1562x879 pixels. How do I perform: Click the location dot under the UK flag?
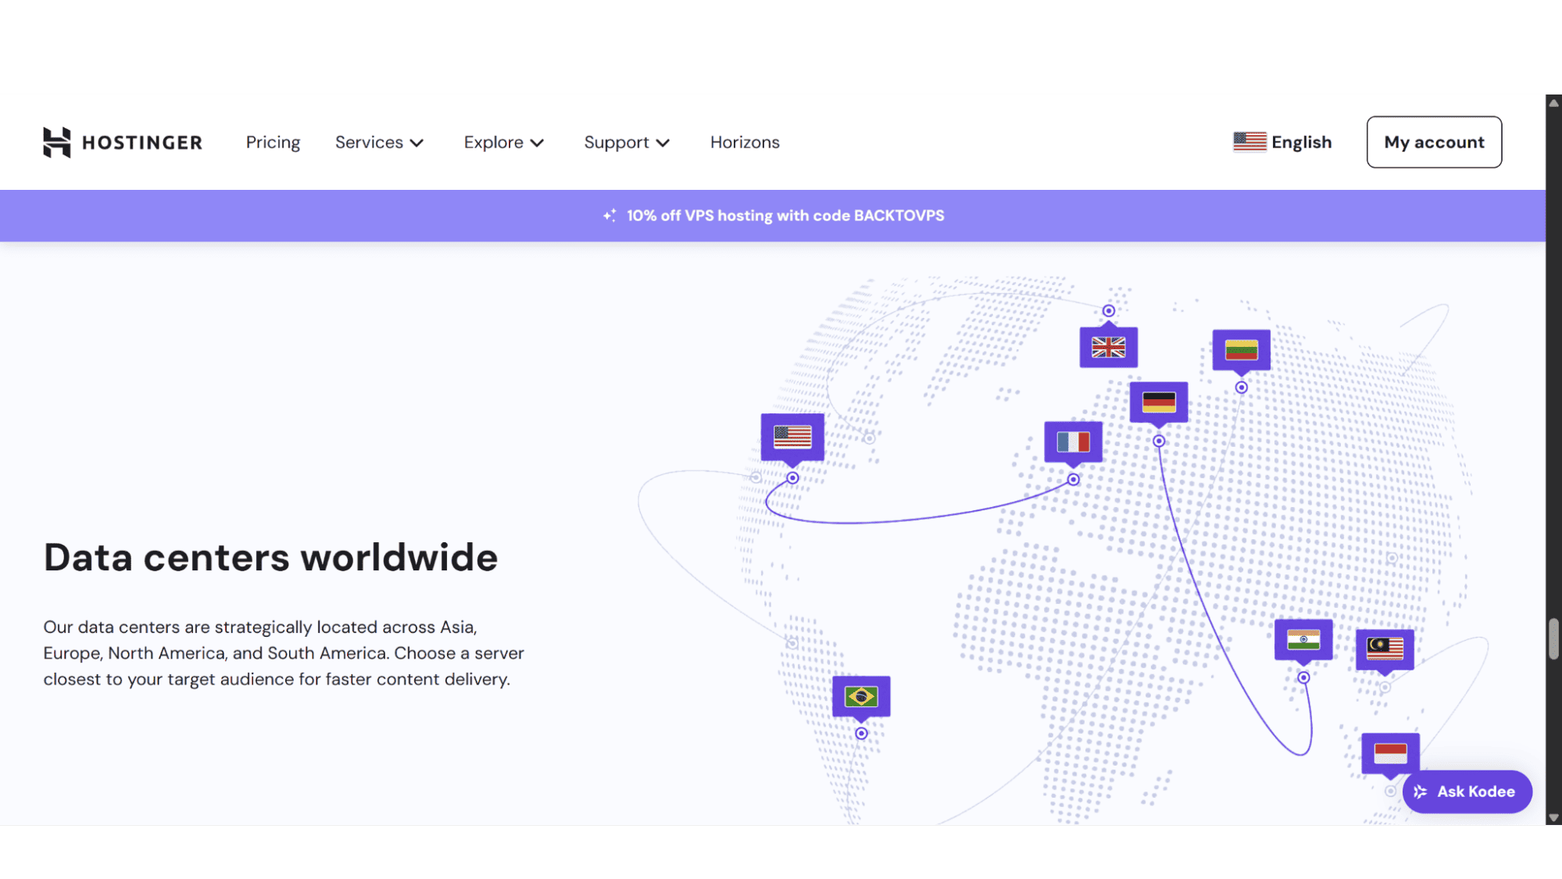(1108, 311)
